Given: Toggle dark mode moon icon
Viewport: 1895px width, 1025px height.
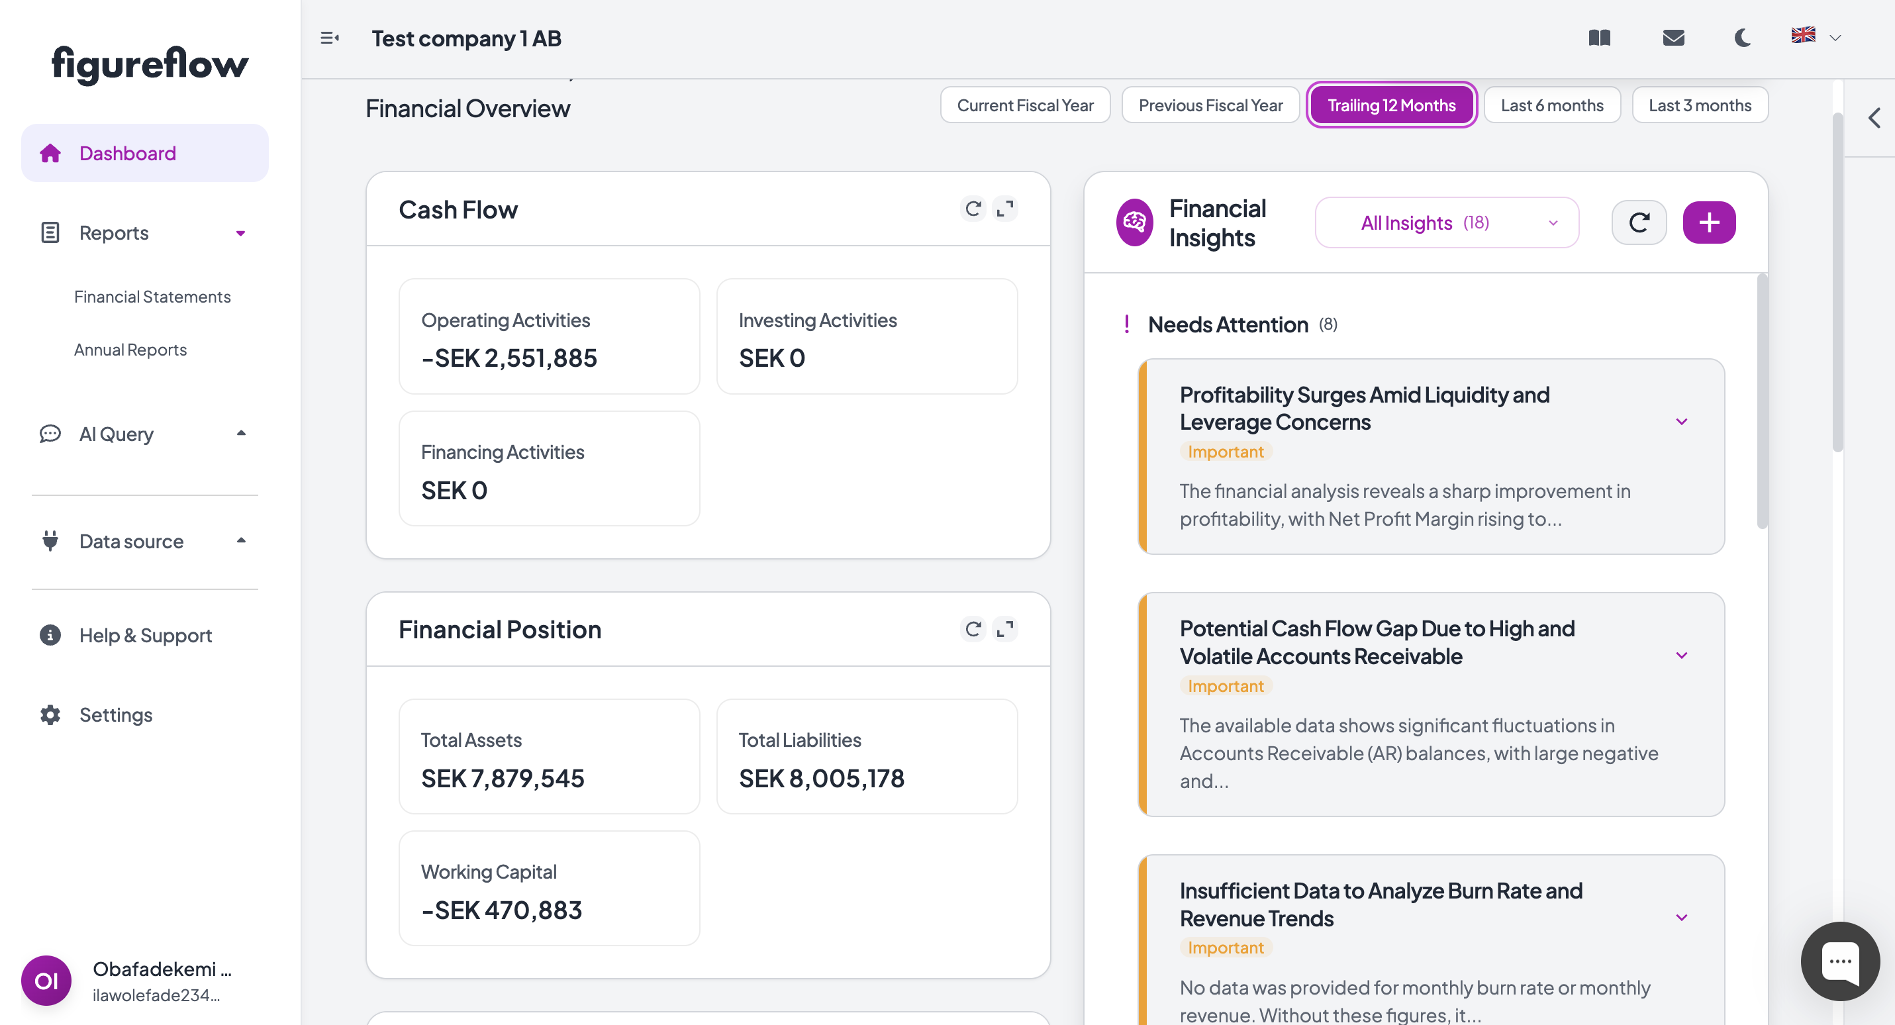Looking at the screenshot, I should [x=1743, y=38].
